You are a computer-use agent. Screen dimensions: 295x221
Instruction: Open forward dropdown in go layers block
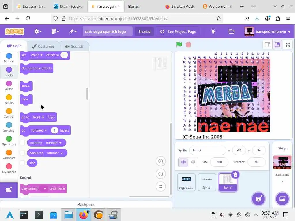39,130
